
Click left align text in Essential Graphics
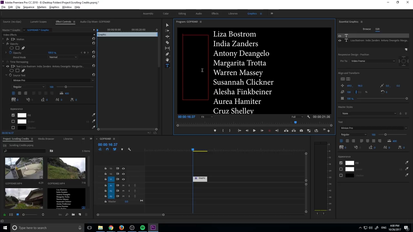341,141
